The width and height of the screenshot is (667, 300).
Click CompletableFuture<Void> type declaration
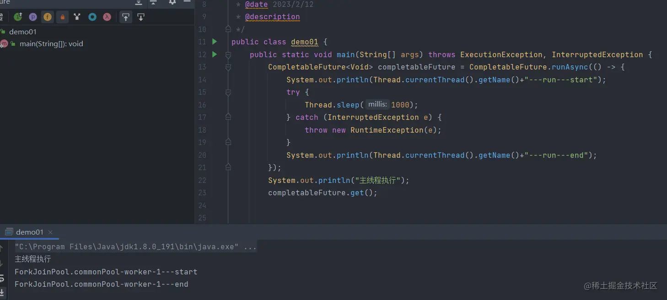(x=320, y=67)
